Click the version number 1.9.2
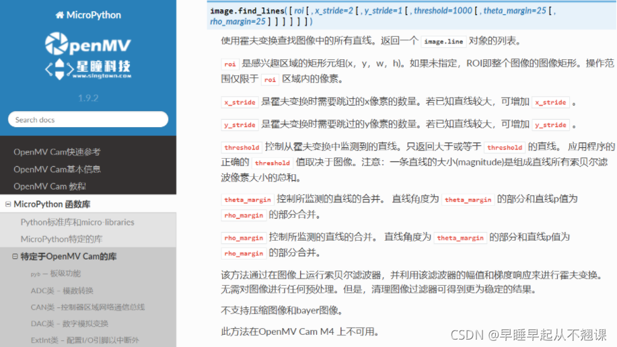The height and width of the screenshot is (347, 617). [88, 98]
